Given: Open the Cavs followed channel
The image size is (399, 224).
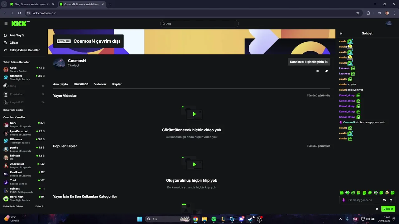Looking at the screenshot, I should (24, 69).
